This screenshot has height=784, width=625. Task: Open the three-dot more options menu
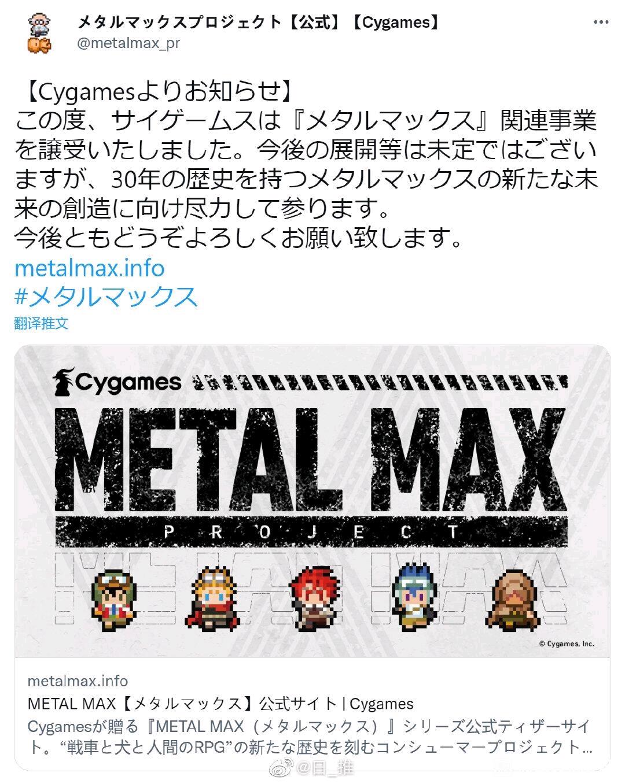(601, 23)
